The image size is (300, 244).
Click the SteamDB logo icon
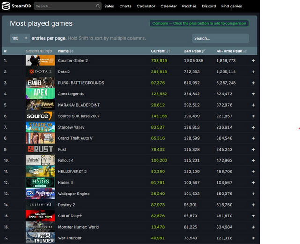coord(6,6)
